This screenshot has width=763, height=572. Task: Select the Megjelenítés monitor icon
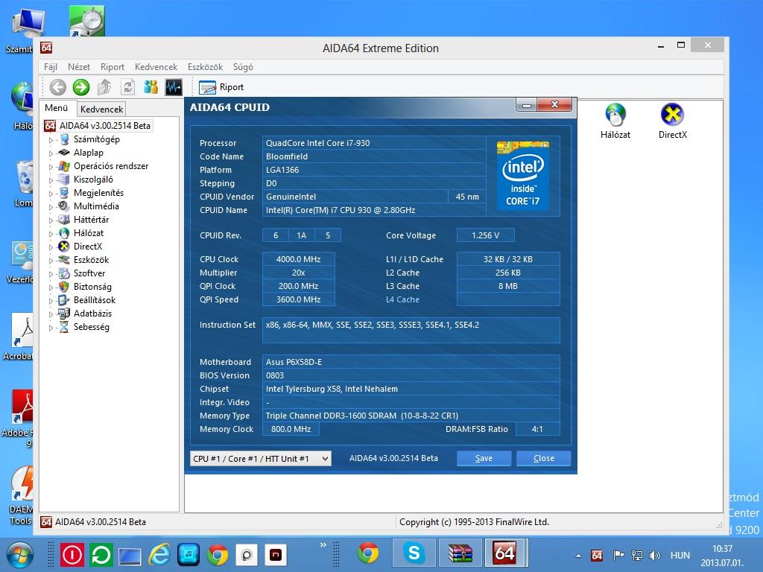(64, 193)
